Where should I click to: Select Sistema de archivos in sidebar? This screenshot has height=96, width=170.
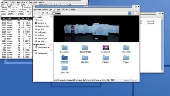tap(43, 47)
